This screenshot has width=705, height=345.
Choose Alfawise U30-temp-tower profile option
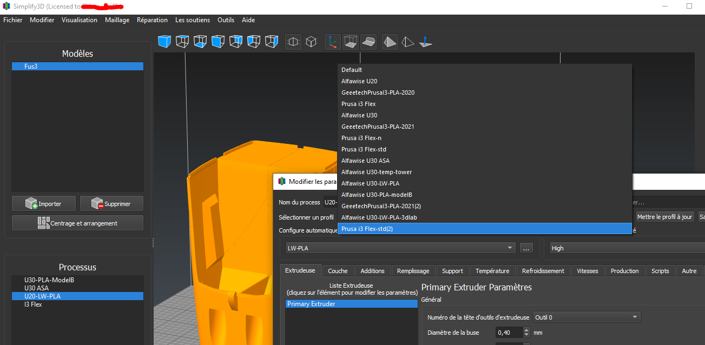pyautogui.click(x=485, y=172)
